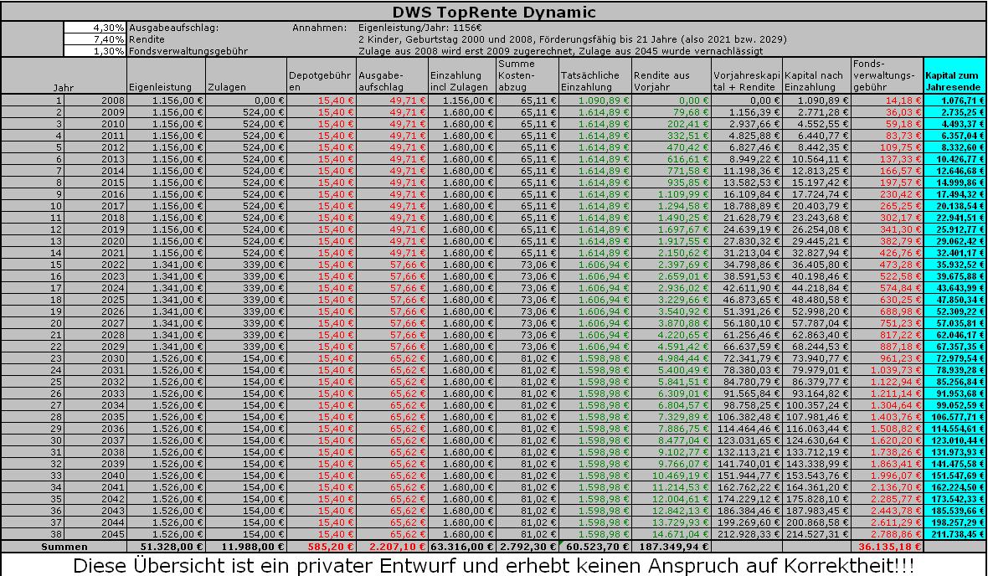Click the disclaimer 'Diese Übersicht ist ein privater Entwurf'
The width and height of the screenshot is (988, 576).
[x=493, y=564]
